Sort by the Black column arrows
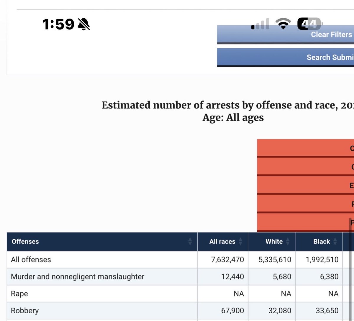The image size is (354, 321). pos(335,242)
